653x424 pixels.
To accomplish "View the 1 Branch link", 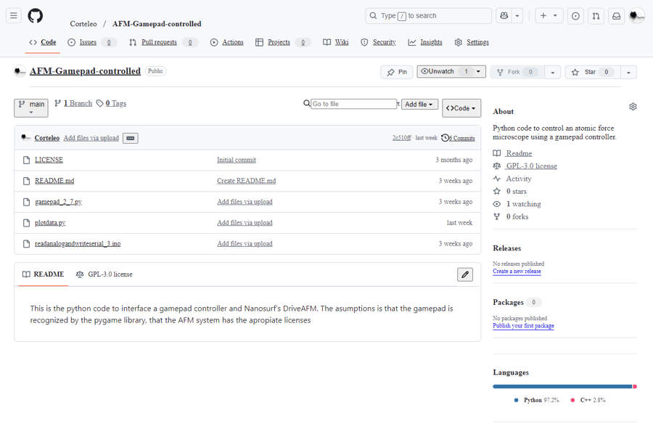I will 73,103.
